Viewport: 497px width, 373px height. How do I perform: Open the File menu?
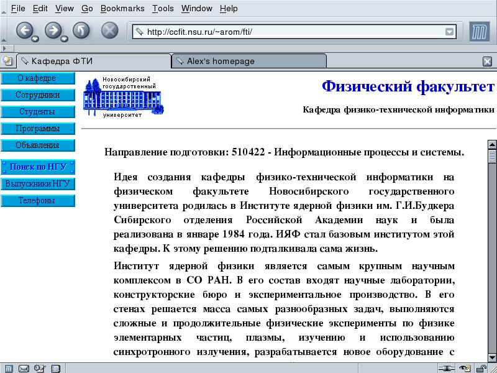pyautogui.click(x=18, y=8)
